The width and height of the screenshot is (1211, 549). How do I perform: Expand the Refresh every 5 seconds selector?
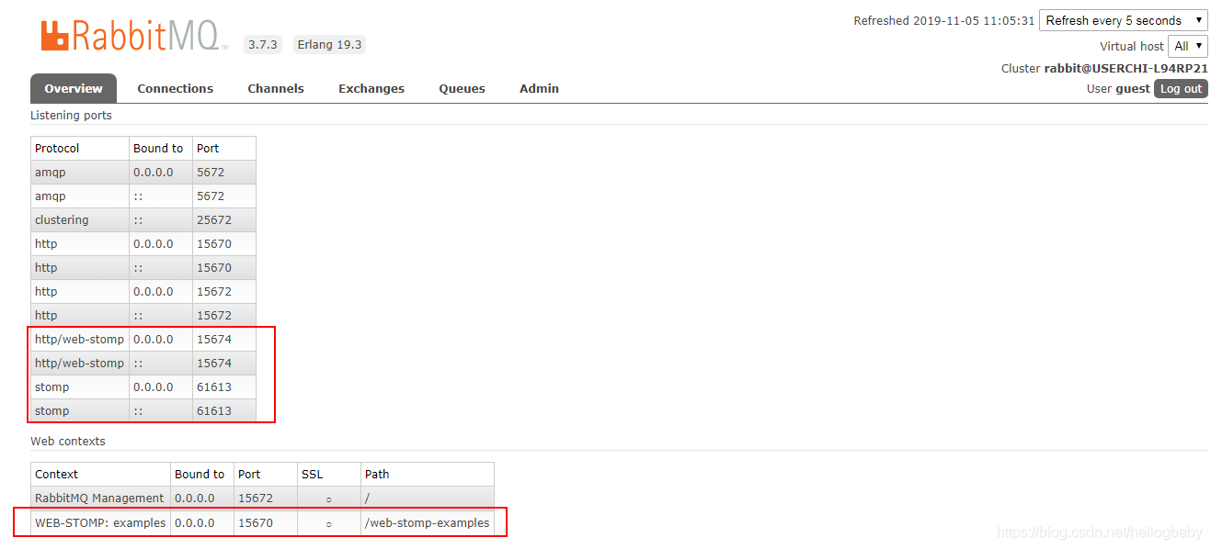point(1123,20)
